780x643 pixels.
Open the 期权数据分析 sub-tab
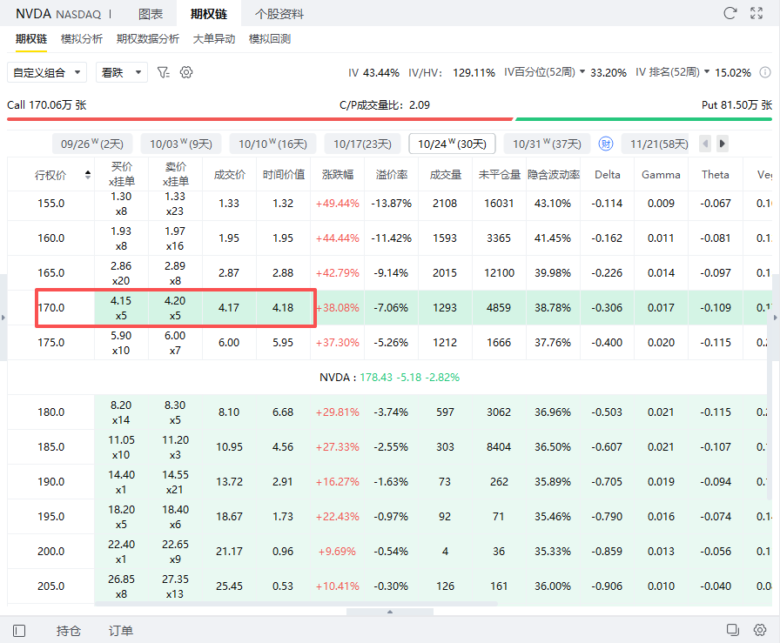point(148,39)
